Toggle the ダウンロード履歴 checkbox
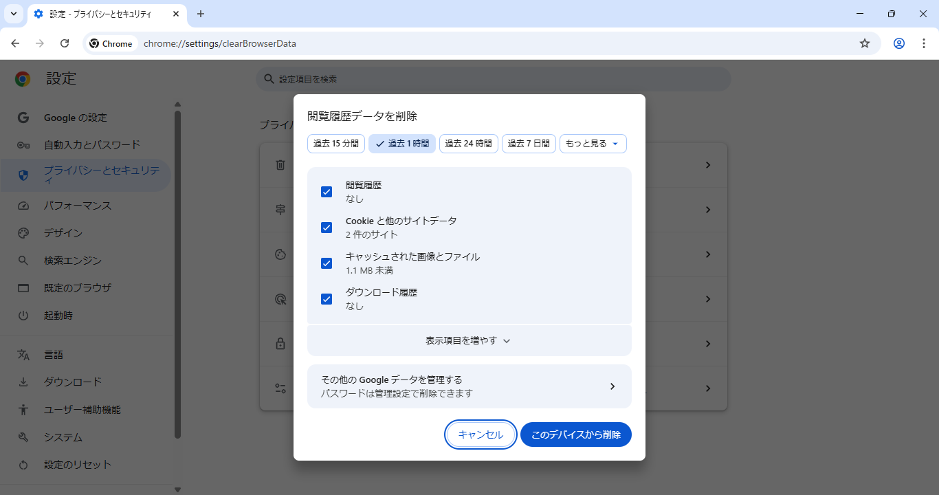The height and width of the screenshot is (495, 939). 327,299
